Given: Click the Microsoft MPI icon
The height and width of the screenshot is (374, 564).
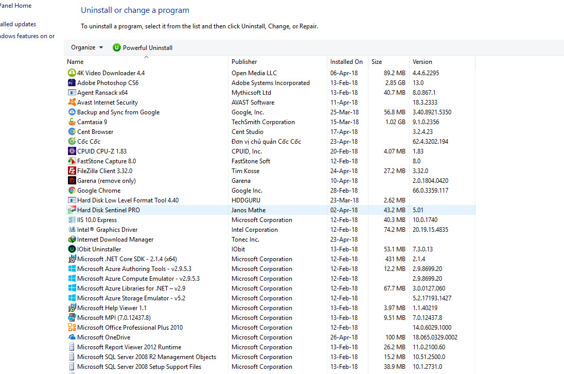Looking at the screenshot, I should (72, 317).
